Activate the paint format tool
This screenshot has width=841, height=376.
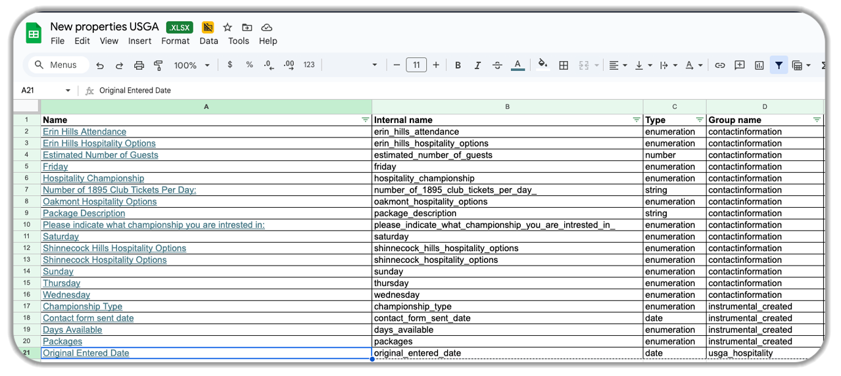coord(158,65)
